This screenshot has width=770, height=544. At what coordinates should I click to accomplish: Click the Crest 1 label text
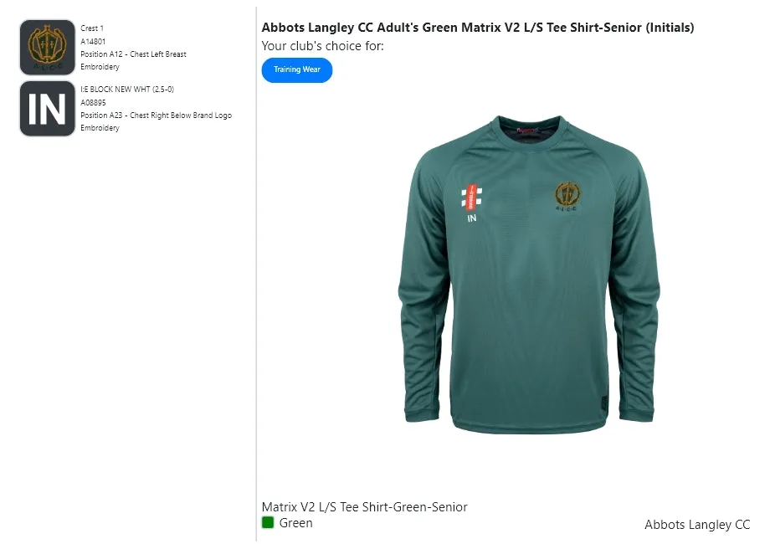pos(92,28)
